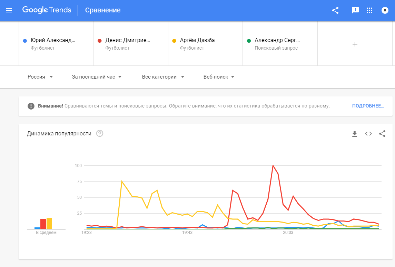Open the hamburger main menu
Image resolution: width=395 pixels, height=267 pixels.
pos(9,10)
